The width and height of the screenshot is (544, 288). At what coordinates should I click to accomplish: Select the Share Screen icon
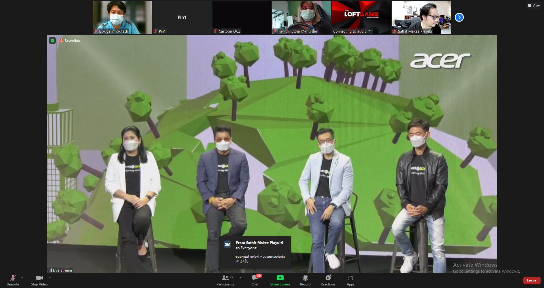point(280,278)
